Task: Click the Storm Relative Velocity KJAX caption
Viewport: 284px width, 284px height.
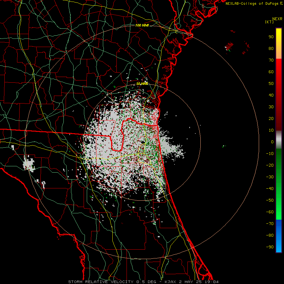Action: point(143,282)
